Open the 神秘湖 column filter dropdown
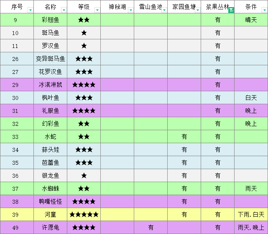 tap(131, 10)
